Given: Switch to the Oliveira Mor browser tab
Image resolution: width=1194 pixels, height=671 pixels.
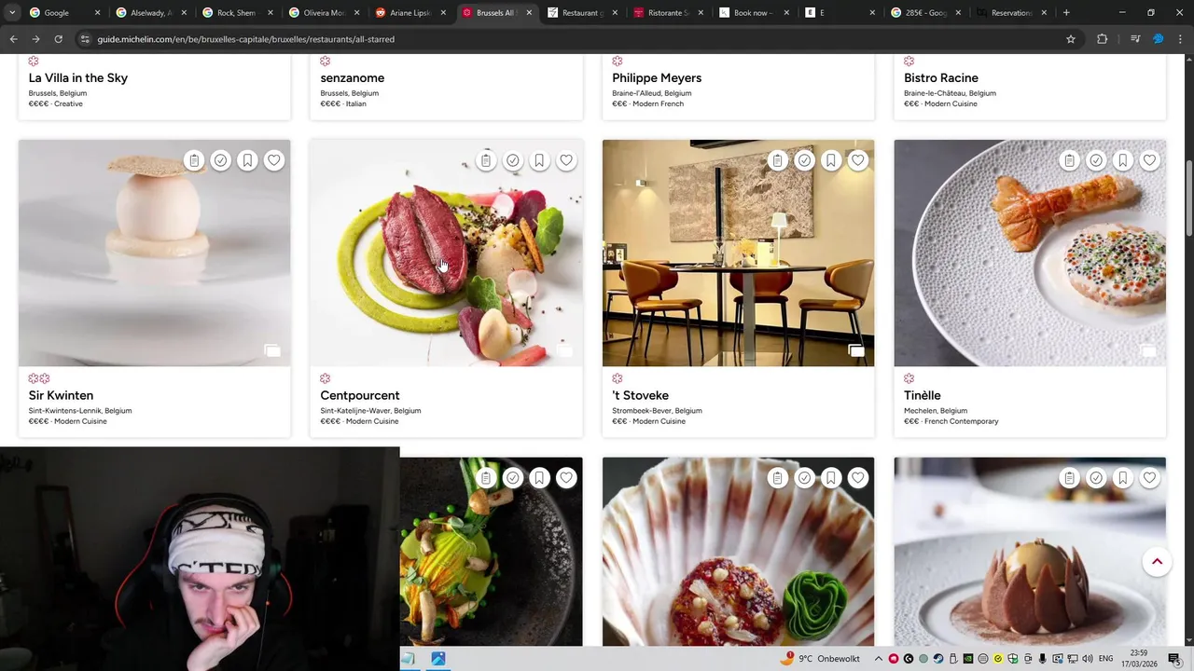Looking at the screenshot, I should pos(324,13).
